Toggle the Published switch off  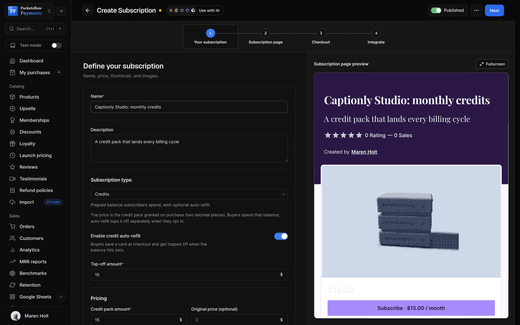436,10
